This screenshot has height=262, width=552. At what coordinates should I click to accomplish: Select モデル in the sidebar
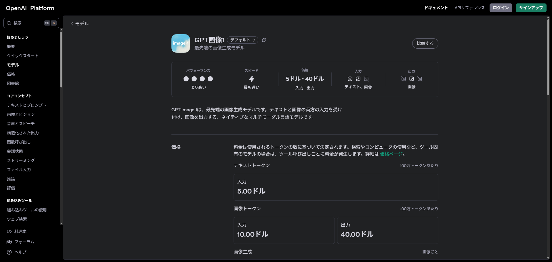[13, 65]
